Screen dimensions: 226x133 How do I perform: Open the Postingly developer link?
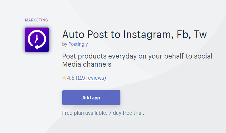(78, 44)
